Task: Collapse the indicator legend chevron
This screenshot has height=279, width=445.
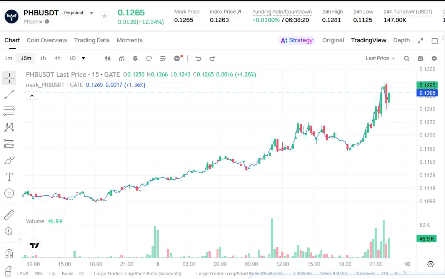Action: 32,96
